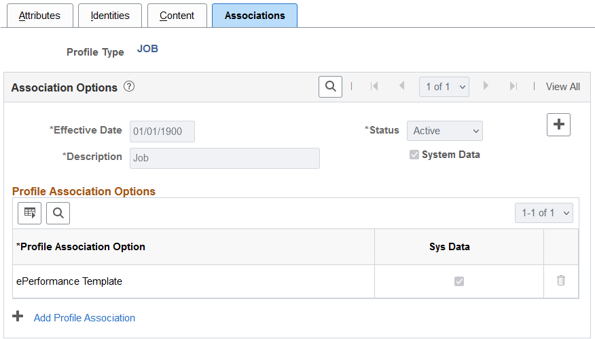
Task: Open help for Association Options
Action: click(x=129, y=87)
